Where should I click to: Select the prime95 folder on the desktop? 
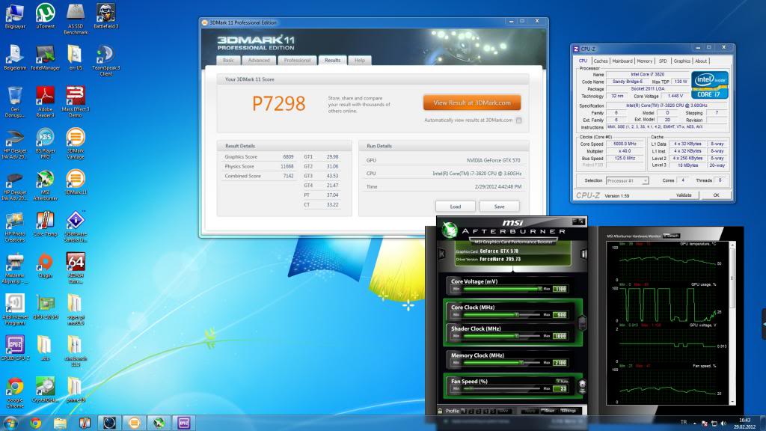[x=76, y=390]
